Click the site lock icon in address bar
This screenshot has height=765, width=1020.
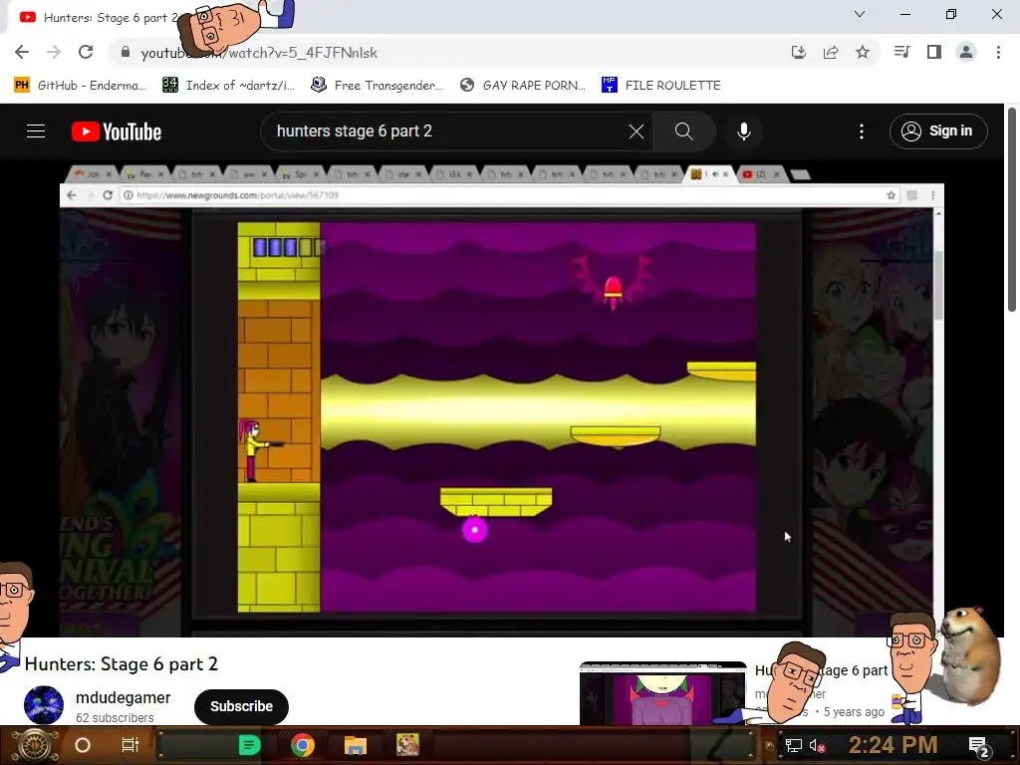point(126,52)
